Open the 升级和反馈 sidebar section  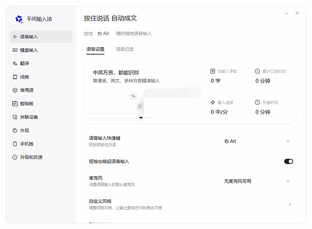tap(41, 157)
